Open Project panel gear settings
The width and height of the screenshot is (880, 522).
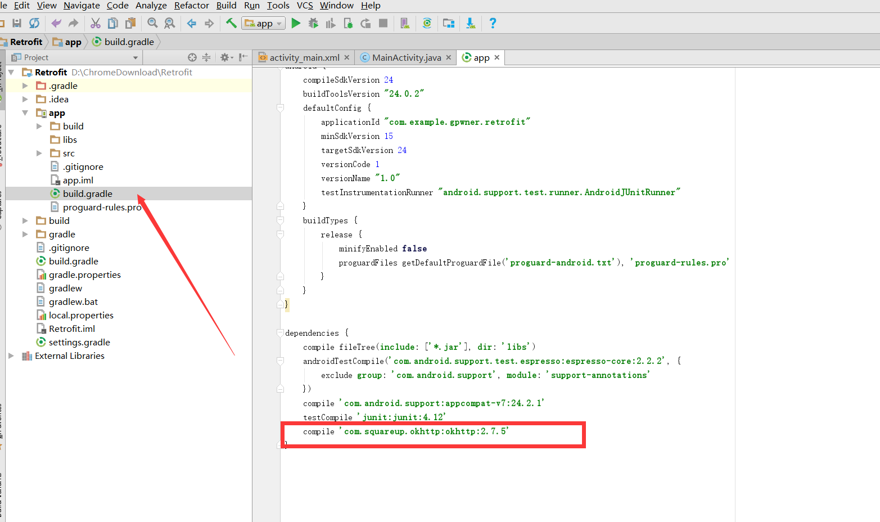[x=226, y=57]
